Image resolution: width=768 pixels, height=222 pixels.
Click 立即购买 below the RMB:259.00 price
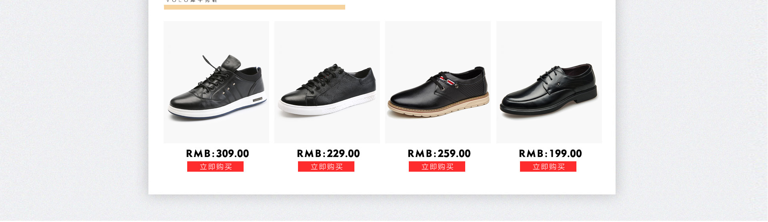click(437, 167)
